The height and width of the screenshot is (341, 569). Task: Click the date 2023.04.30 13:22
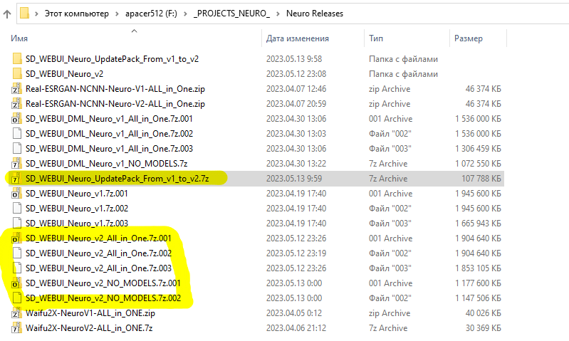[x=296, y=164]
